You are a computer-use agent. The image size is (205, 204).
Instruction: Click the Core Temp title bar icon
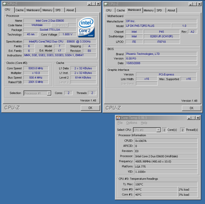click(118, 118)
